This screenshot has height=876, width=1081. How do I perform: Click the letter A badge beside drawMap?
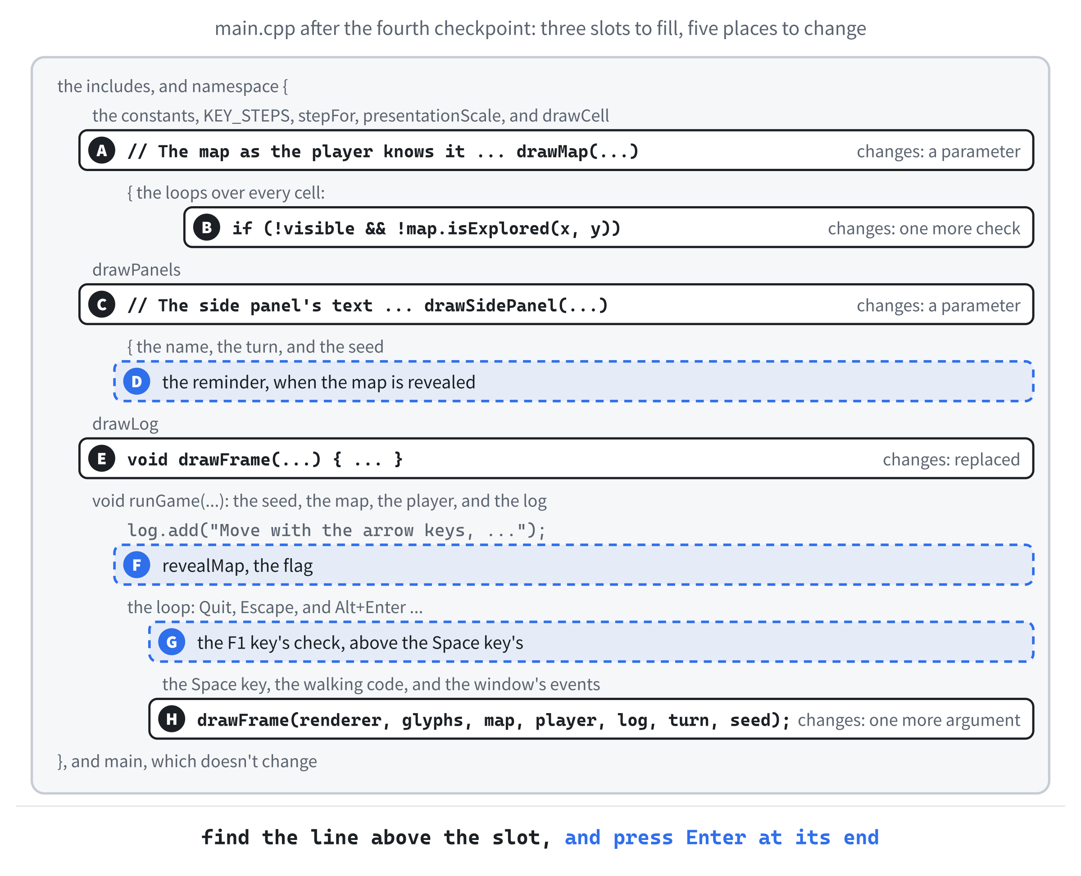102,150
